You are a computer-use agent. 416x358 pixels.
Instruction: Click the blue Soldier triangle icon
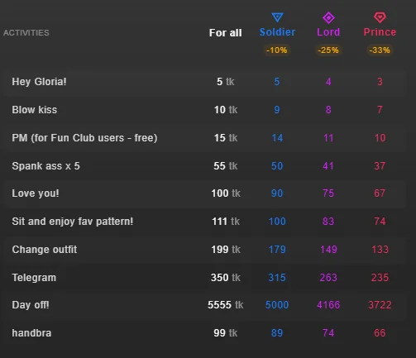click(x=277, y=17)
